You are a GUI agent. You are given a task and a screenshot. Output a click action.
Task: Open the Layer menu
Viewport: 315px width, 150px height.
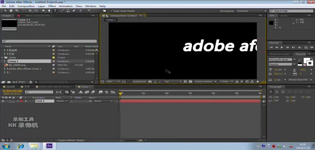point(42,6)
